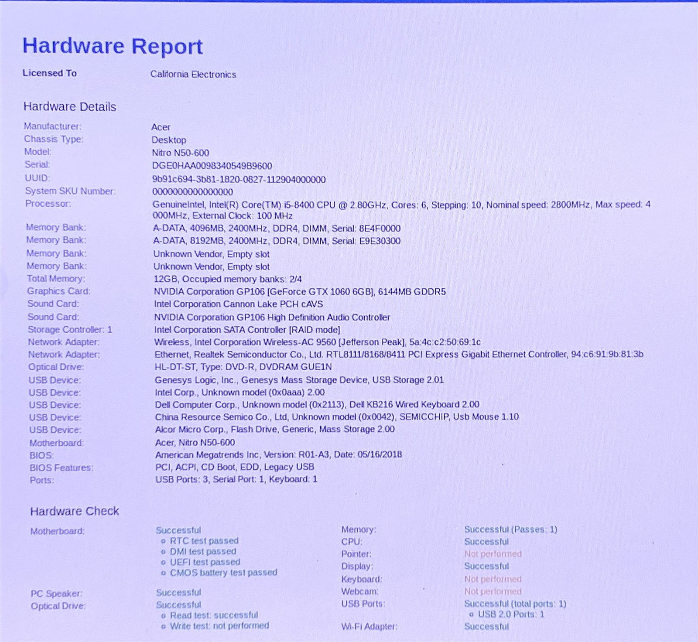Select total memory value 12GB
Image resolution: width=698 pixels, height=642 pixels.
(x=228, y=279)
